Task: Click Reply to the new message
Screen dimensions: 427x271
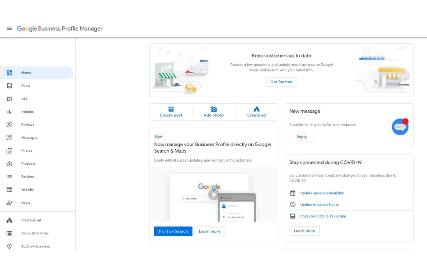Action: tap(301, 137)
